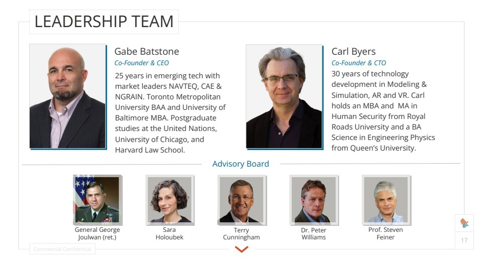Click the Gabe Batstone name heading

click(x=146, y=51)
